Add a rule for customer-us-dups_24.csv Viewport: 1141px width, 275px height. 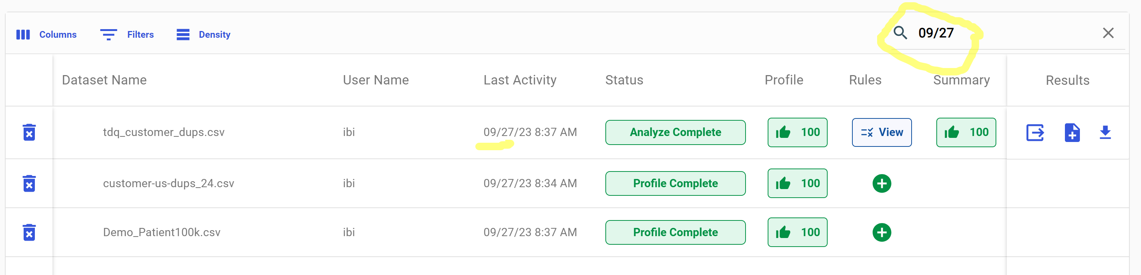[x=882, y=183]
